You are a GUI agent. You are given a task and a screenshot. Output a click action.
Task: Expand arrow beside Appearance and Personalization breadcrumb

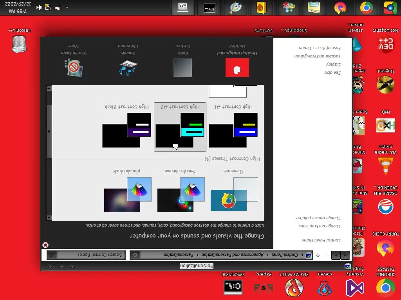[267, 255]
